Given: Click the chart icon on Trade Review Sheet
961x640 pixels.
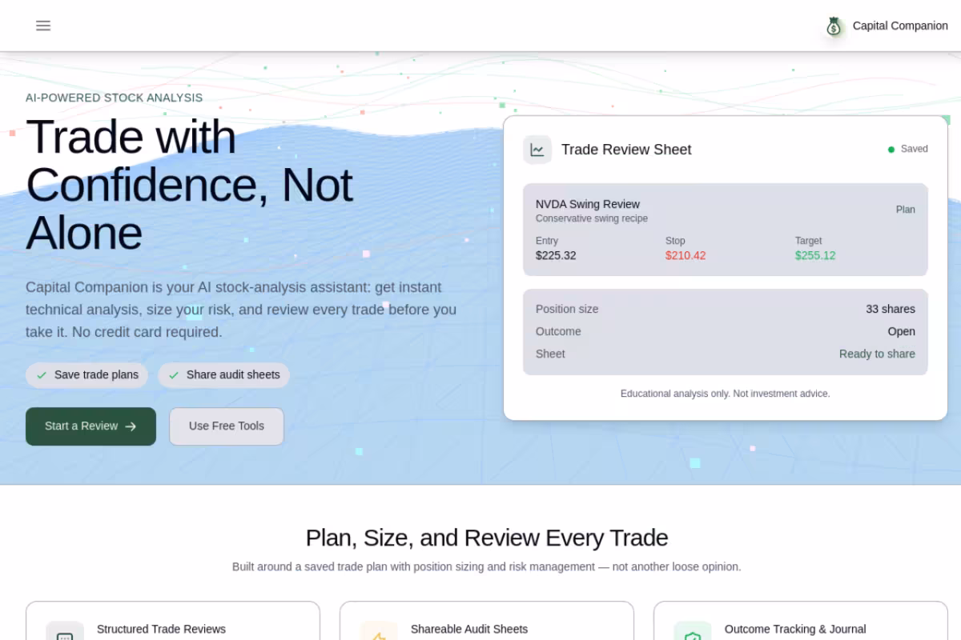Looking at the screenshot, I should coord(537,150).
